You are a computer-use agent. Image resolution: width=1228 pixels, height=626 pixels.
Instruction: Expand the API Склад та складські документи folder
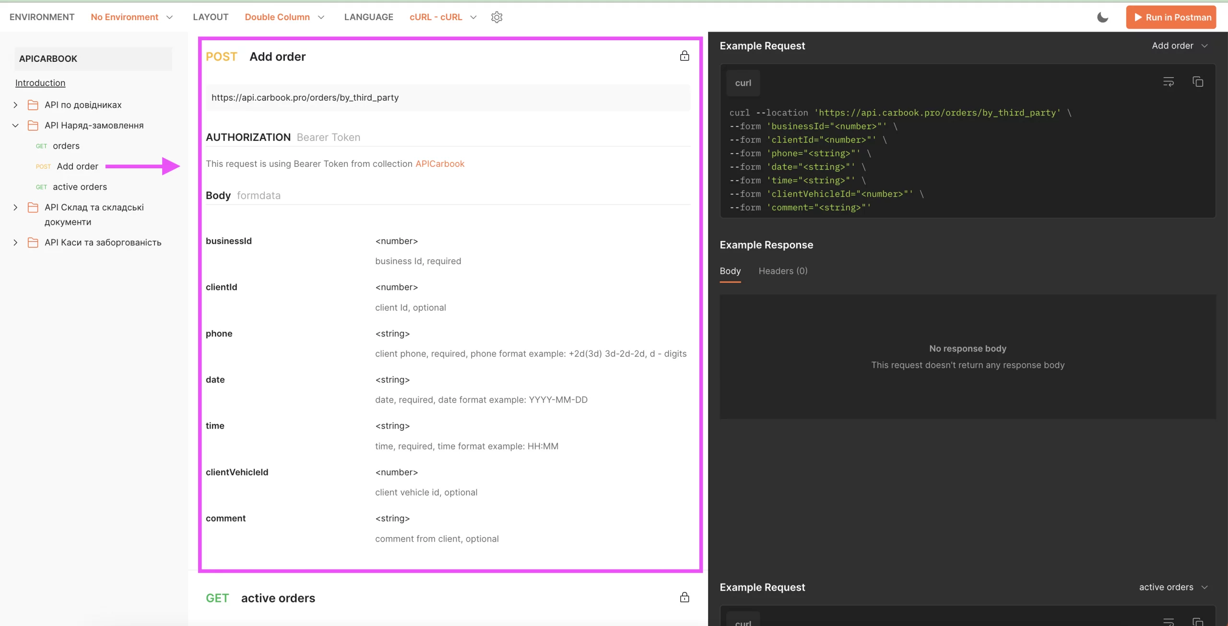click(x=15, y=208)
